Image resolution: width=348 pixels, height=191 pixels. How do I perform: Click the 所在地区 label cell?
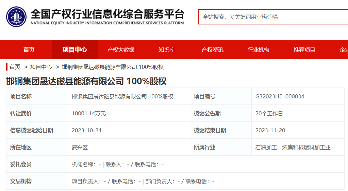point(37,147)
